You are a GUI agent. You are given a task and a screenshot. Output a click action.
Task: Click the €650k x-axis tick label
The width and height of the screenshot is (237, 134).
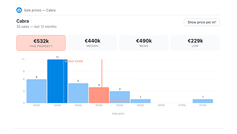click(161, 105)
